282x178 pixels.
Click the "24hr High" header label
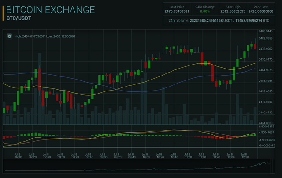click(x=233, y=7)
